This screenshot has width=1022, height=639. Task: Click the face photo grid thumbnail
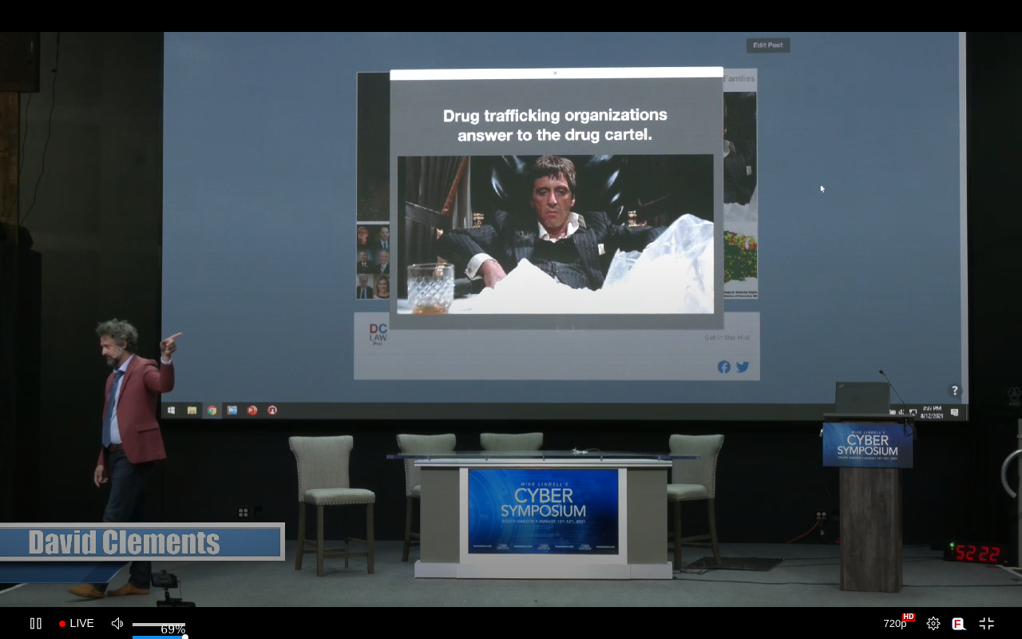373,261
